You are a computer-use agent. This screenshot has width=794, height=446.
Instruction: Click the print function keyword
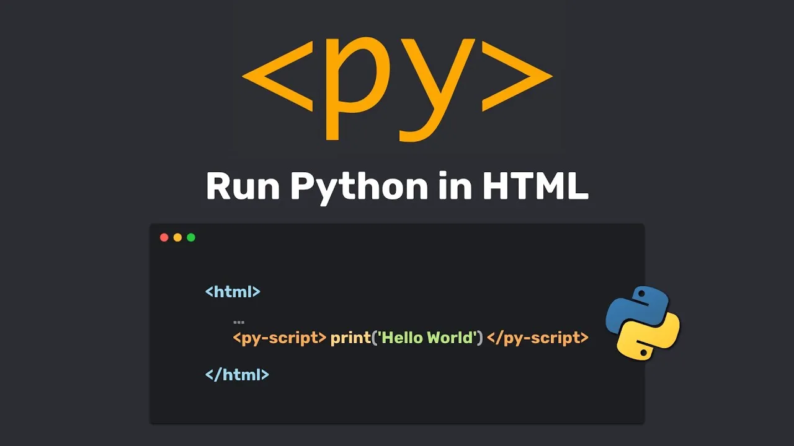(x=350, y=338)
